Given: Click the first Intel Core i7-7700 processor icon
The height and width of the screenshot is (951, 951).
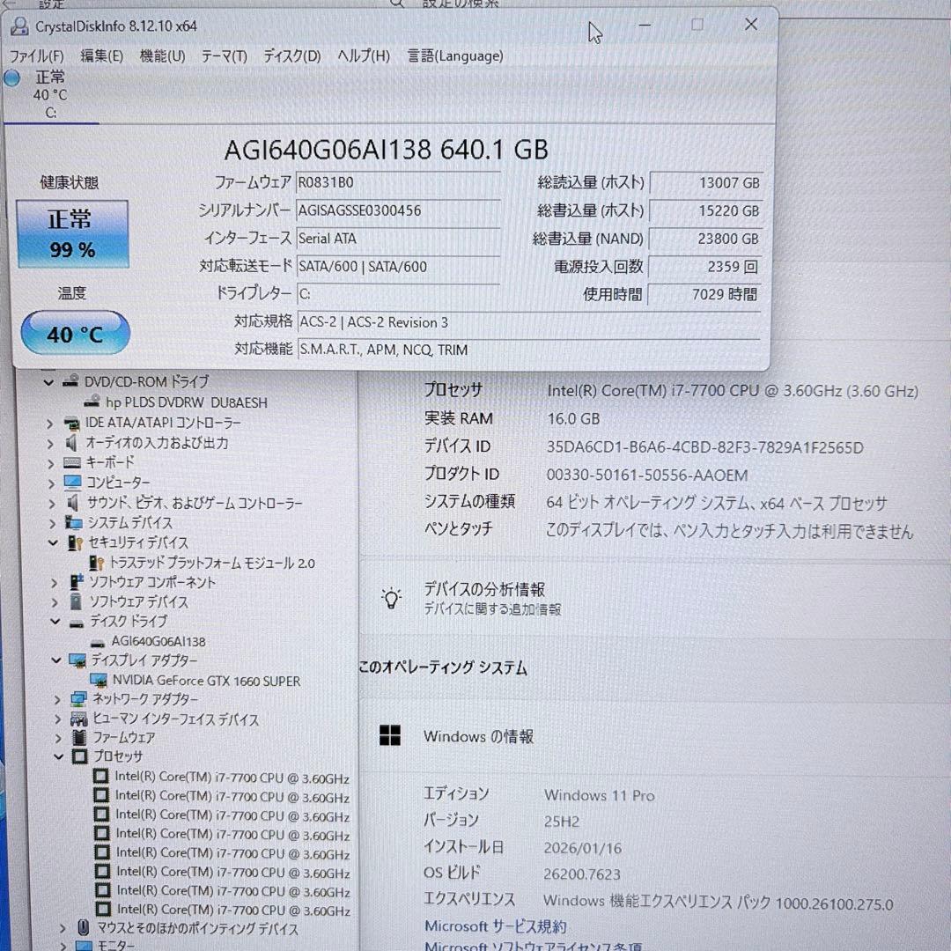Looking at the screenshot, I should [x=100, y=778].
